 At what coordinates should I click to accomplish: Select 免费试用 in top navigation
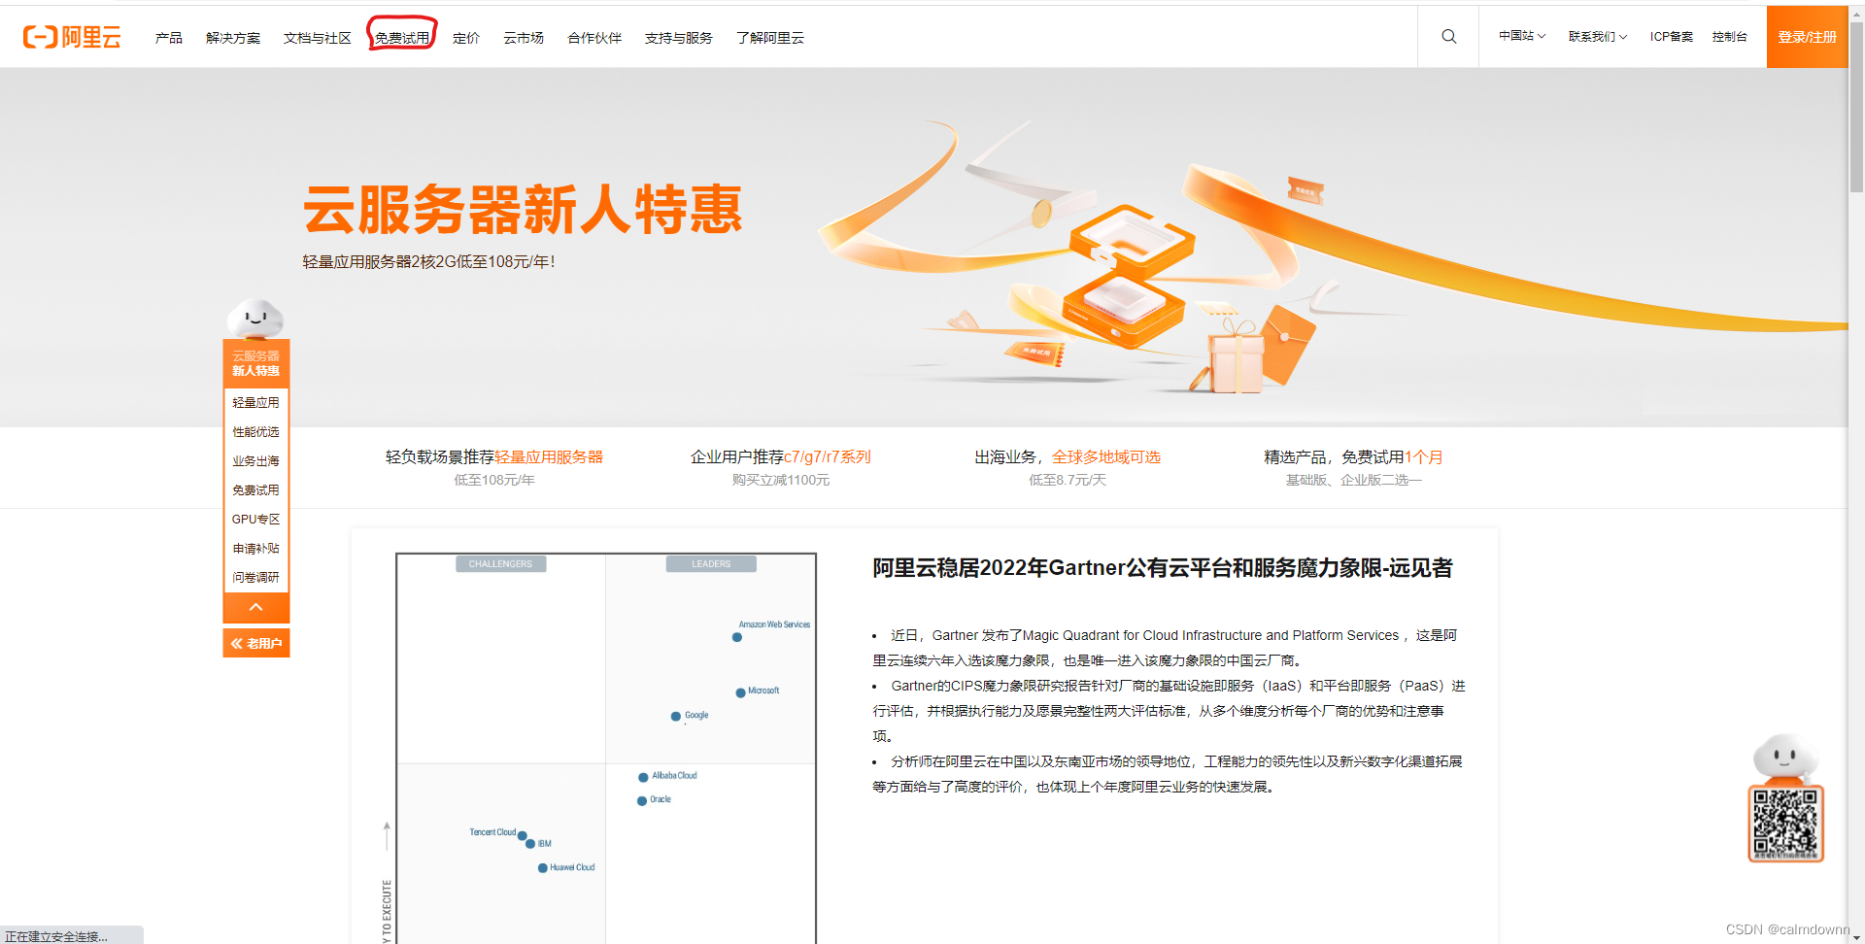click(402, 38)
